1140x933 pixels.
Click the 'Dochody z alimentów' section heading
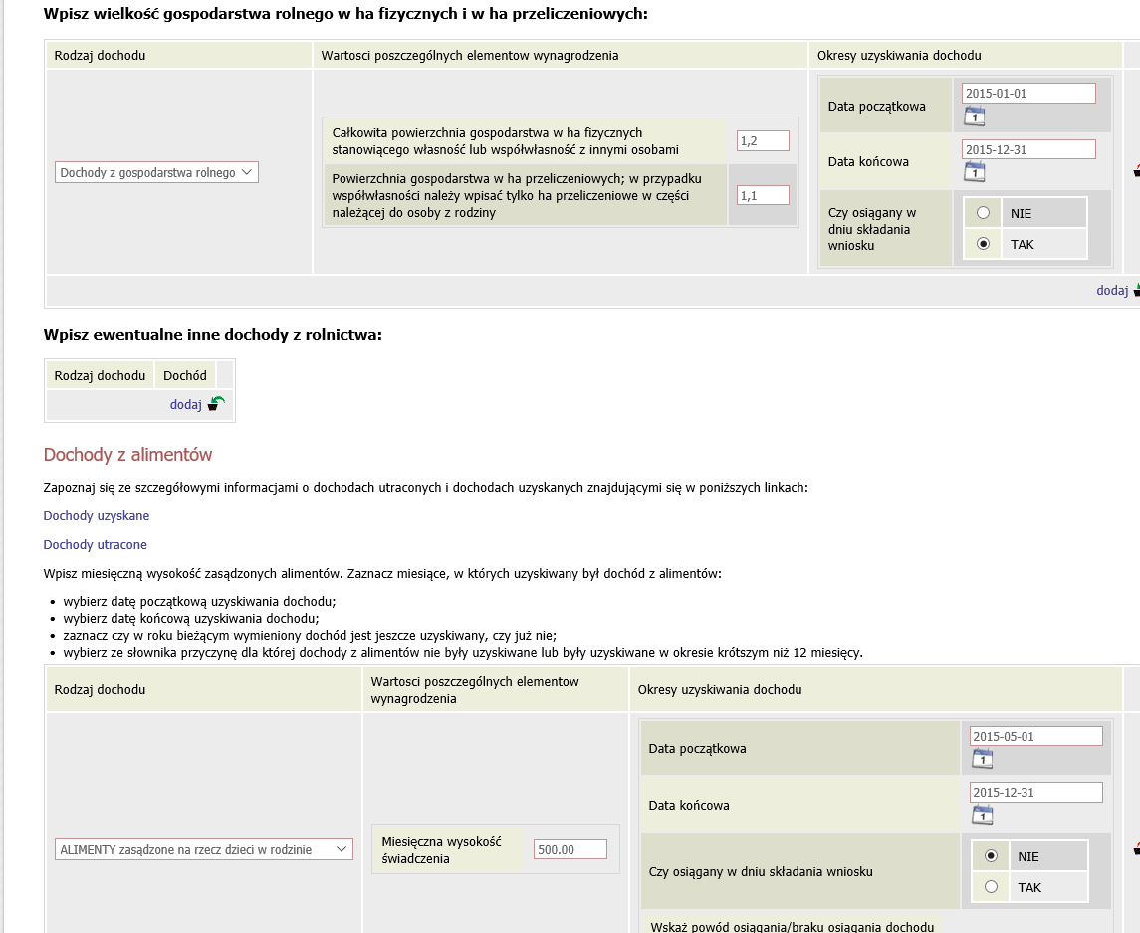[x=128, y=455]
